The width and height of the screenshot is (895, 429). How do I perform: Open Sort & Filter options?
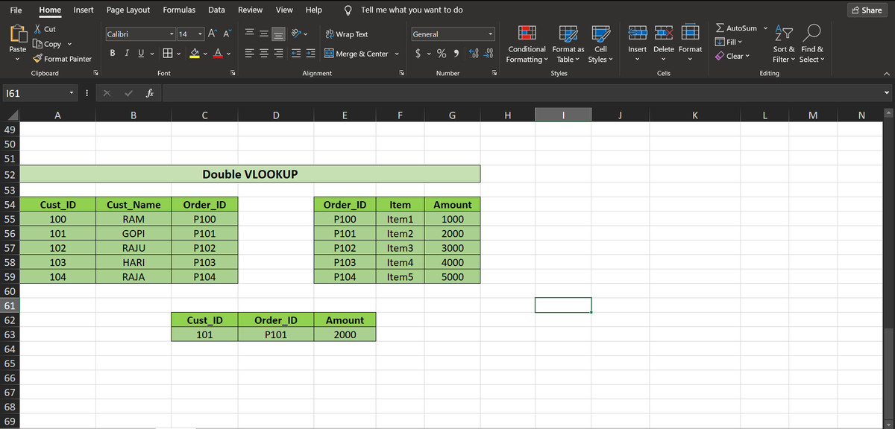pos(783,43)
